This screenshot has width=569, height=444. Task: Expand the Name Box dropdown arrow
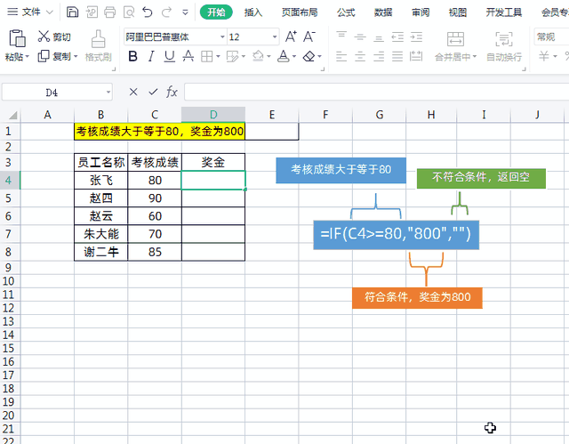click(x=108, y=92)
